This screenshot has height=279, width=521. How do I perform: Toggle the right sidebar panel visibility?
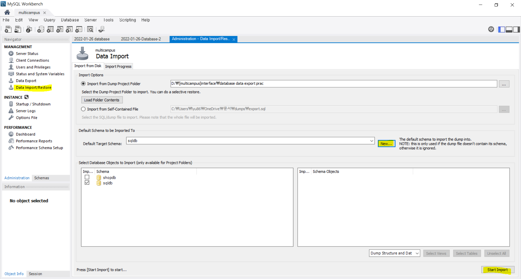[517, 29]
